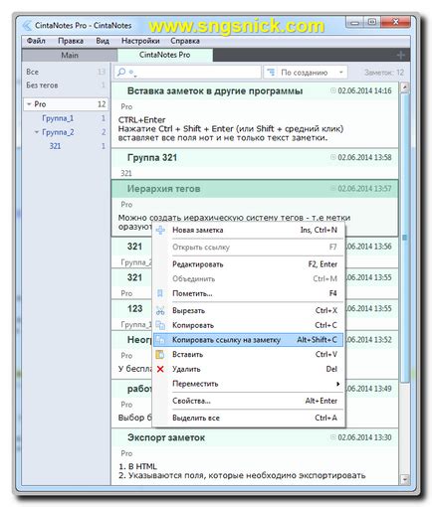Viewport: 432px width, 507px height.
Task: Collapse the Pro tag tree
Action: [29, 104]
